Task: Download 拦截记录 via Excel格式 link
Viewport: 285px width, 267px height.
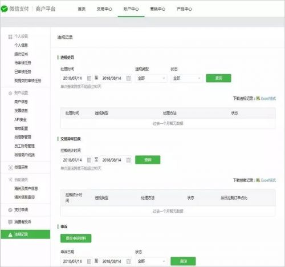Action: [268, 180]
